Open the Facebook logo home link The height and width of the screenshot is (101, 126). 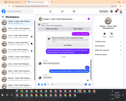tap(4, 11)
